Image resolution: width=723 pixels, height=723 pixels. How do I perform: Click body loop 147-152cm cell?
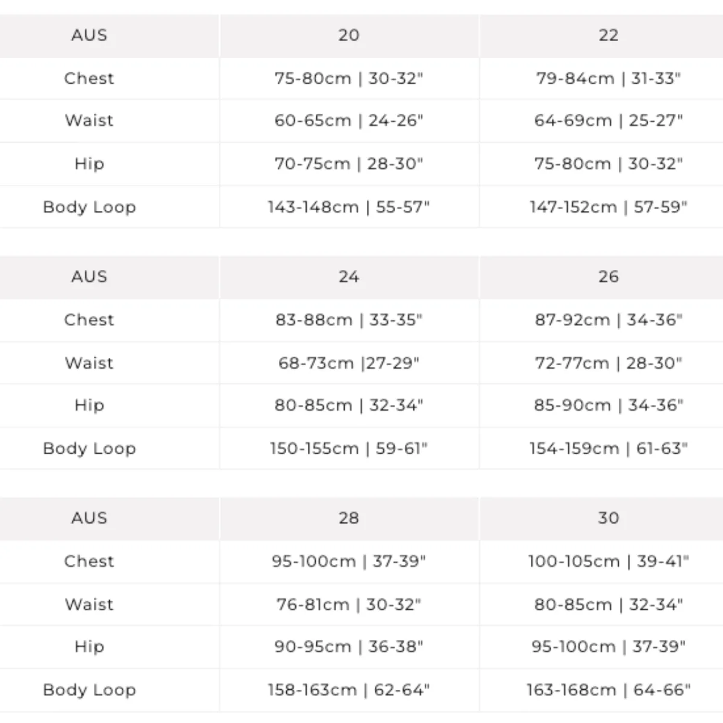(608, 207)
